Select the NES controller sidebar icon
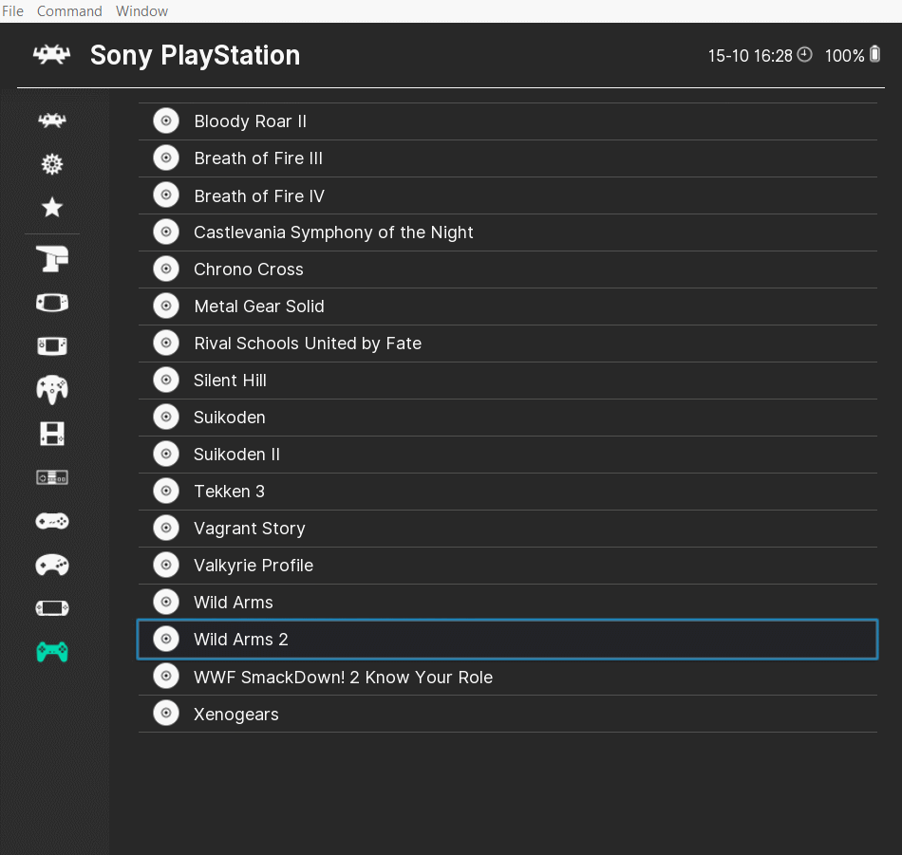Viewport: 902px width, 855px height. pos(51,476)
